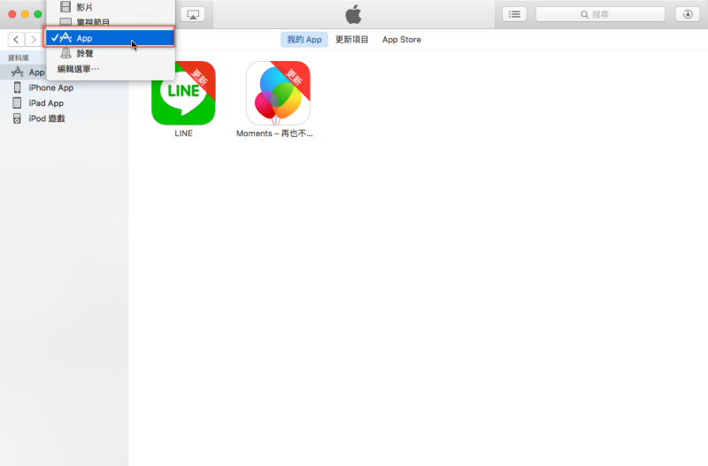The width and height of the screenshot is (708, 466).
Task: Click the iPad icon in the sidebar
Action: (17, 103)
